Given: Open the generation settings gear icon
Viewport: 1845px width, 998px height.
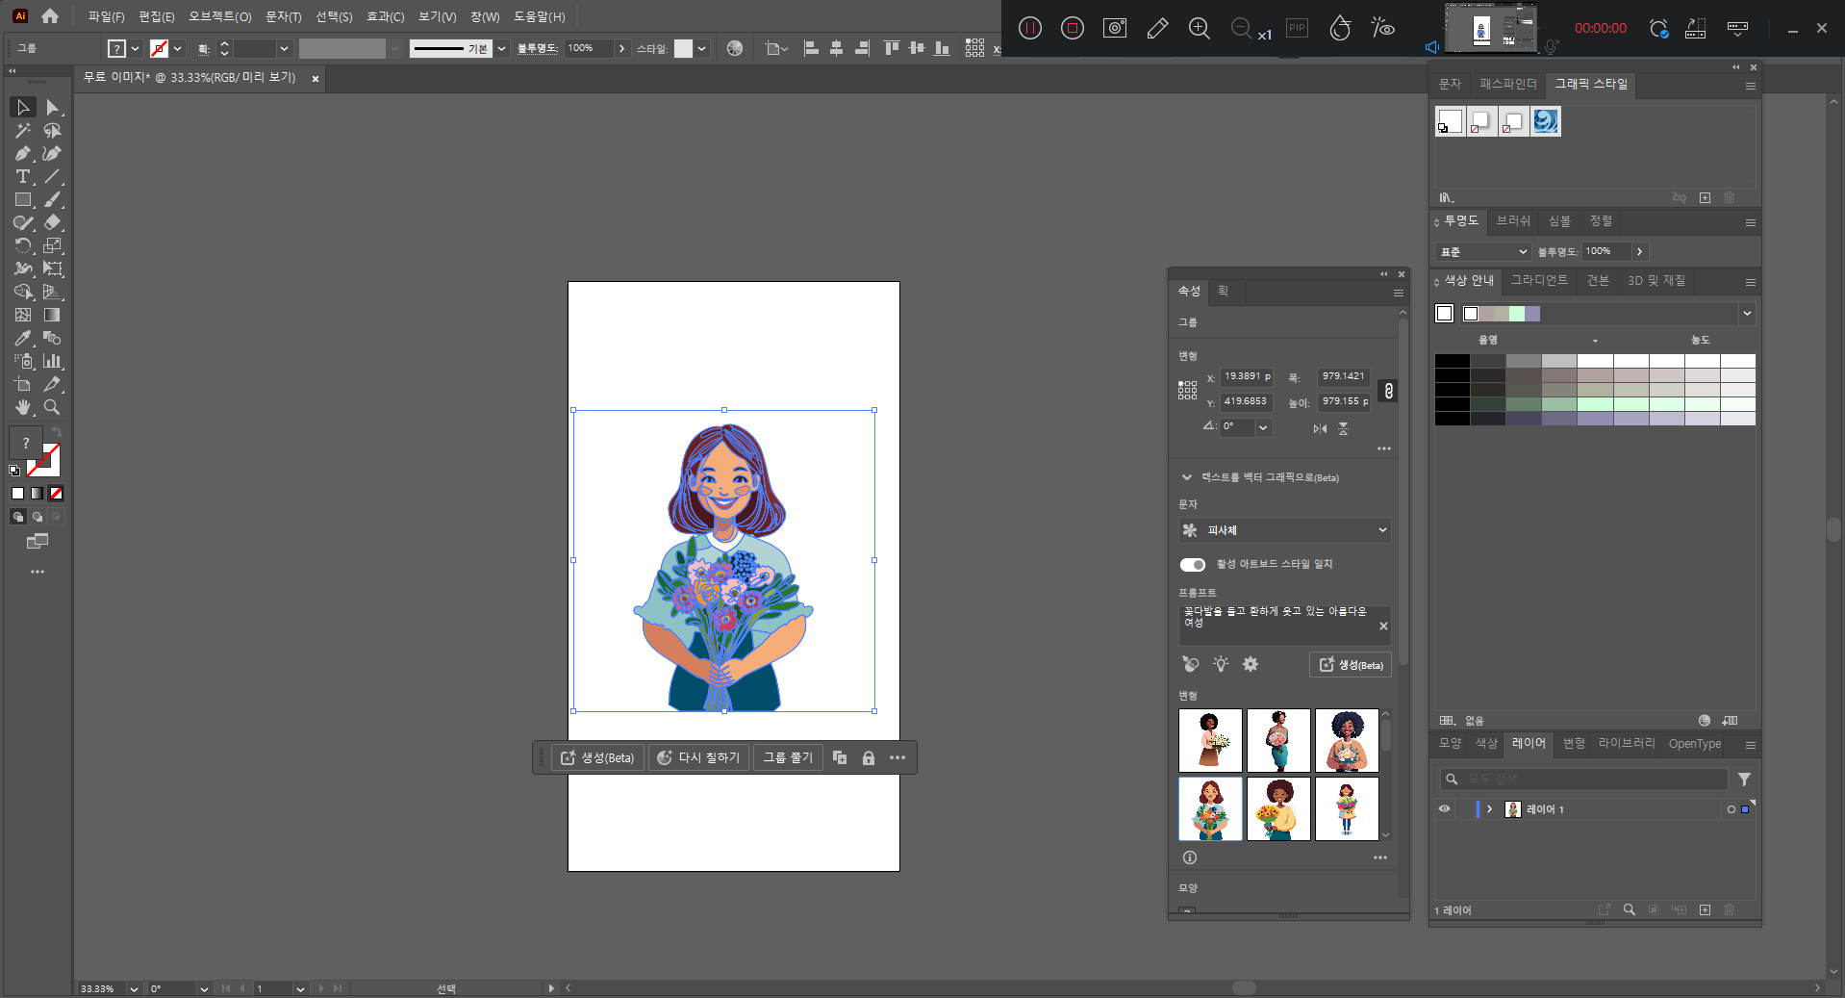Looking at the screenshot, I should [1251, 664].
